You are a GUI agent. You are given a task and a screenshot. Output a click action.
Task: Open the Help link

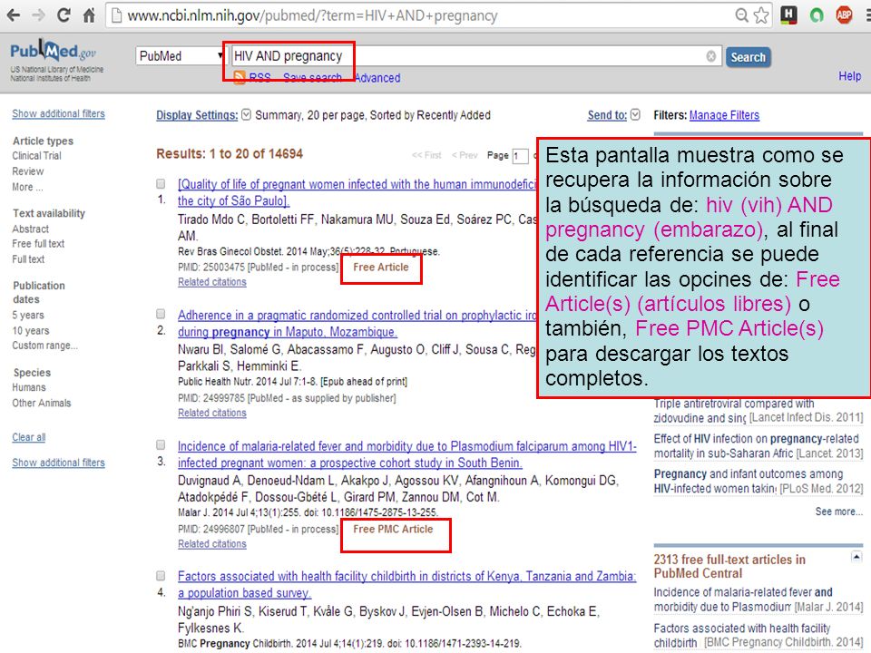click(x=850, y=76)
